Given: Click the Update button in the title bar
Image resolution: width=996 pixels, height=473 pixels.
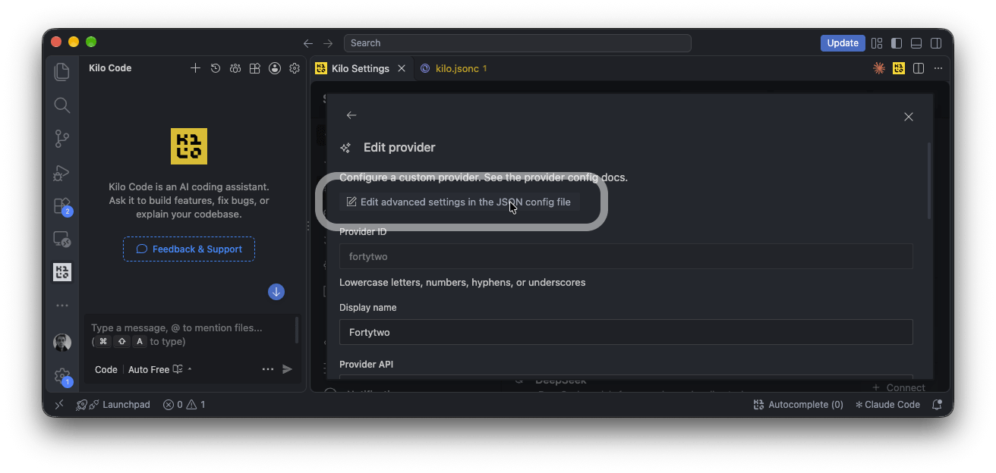Looking at the screenshot, I should click(843, 43).
